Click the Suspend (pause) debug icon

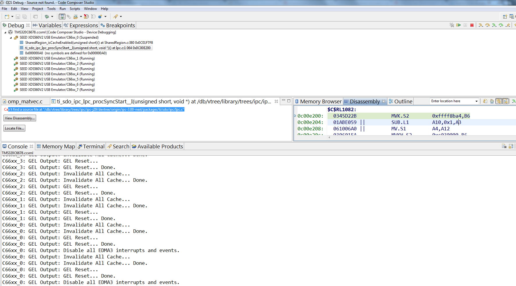click(465, 25)
